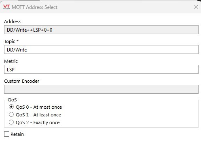This screenshot has width=201, height=146.
Task: Click the 'Exactly once' option text
Action: coord(47,122)
